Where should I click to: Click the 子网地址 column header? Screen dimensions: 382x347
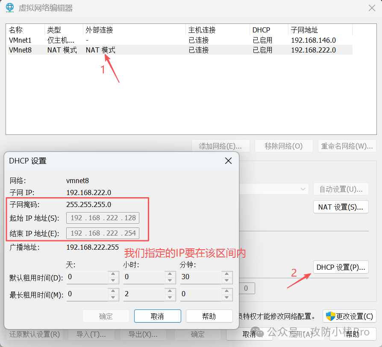click(x=320, y=30)
